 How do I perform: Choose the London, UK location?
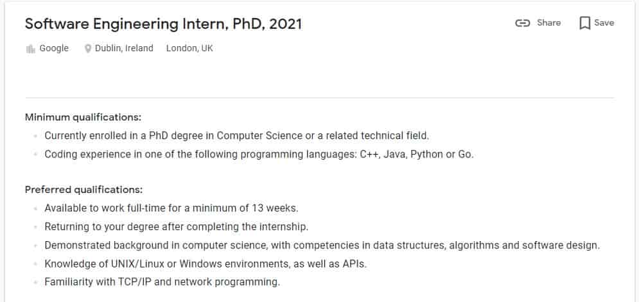point(189,49)
